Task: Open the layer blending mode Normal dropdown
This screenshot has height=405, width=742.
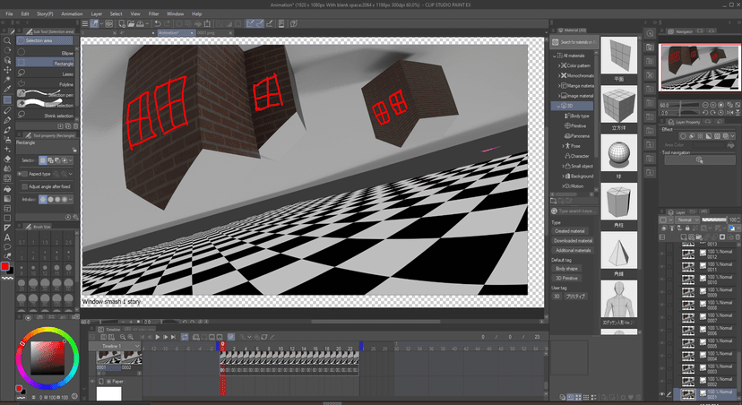Action: [688, 220]
